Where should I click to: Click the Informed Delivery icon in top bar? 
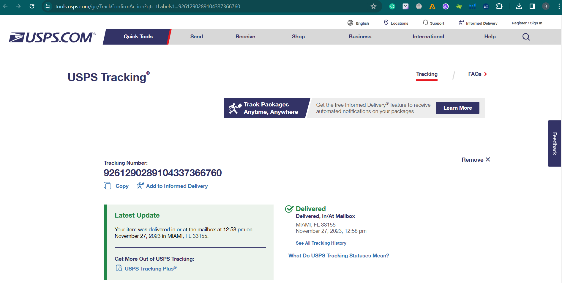tap(461, 23)
